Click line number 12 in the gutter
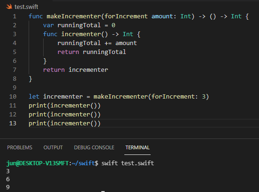 point(13,115)
